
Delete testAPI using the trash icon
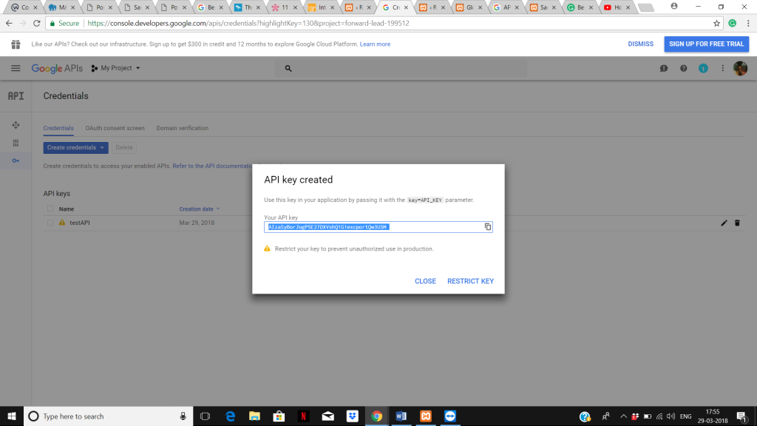pyautogui.click(x=737, y=223)
